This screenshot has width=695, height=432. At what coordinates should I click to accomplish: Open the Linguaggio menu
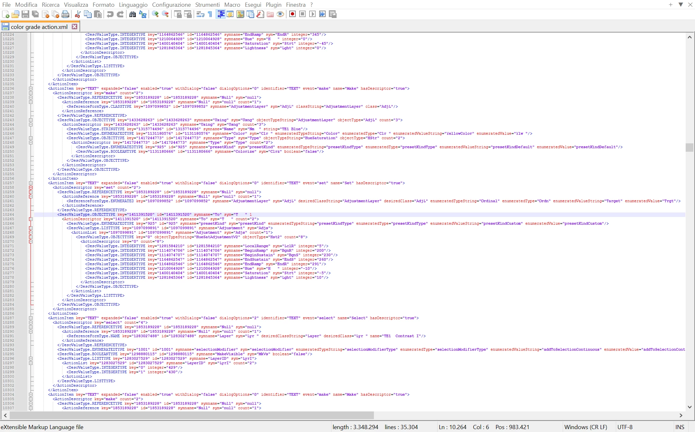(133, 4)
